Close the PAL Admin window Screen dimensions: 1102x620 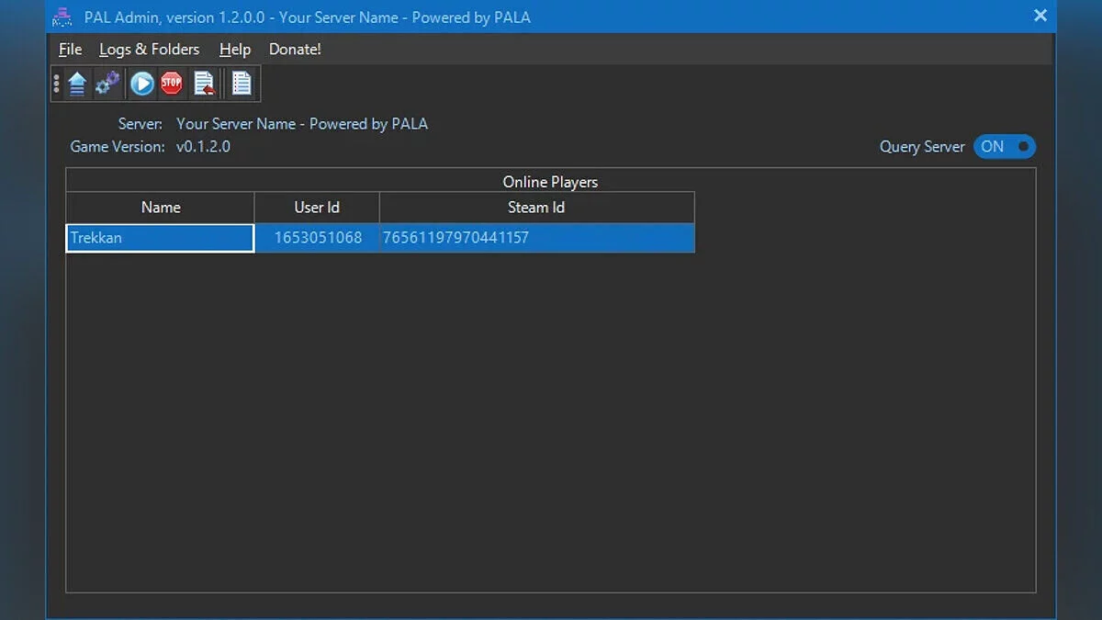tap(1040, 16)
